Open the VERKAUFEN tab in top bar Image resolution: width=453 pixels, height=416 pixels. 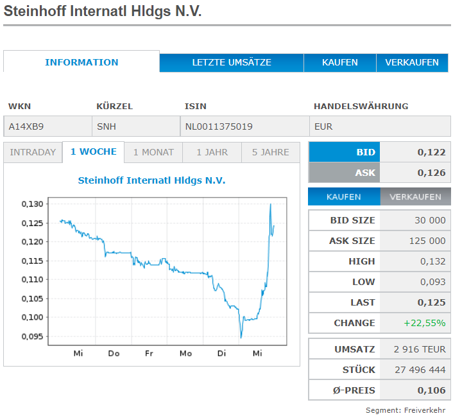click(412, 62)
